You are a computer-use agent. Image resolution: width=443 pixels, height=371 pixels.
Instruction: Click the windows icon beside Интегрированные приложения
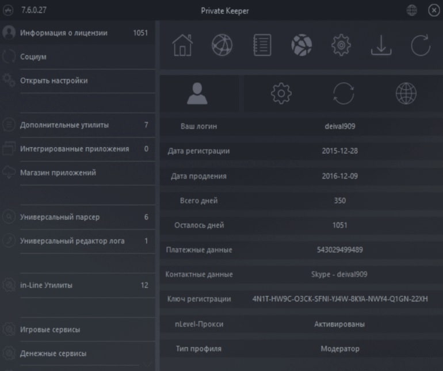click(x=9, y=148)
